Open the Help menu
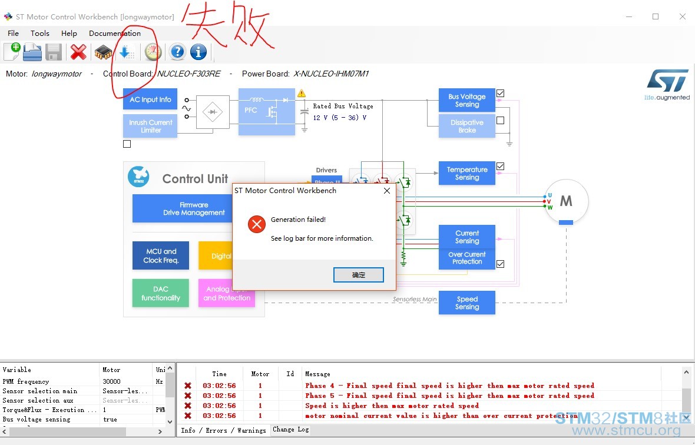 click(x=69, y=33)
